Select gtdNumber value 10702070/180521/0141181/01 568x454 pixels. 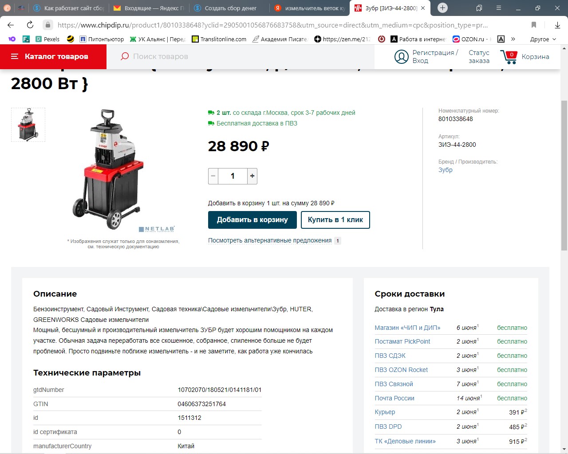(220, 390)
